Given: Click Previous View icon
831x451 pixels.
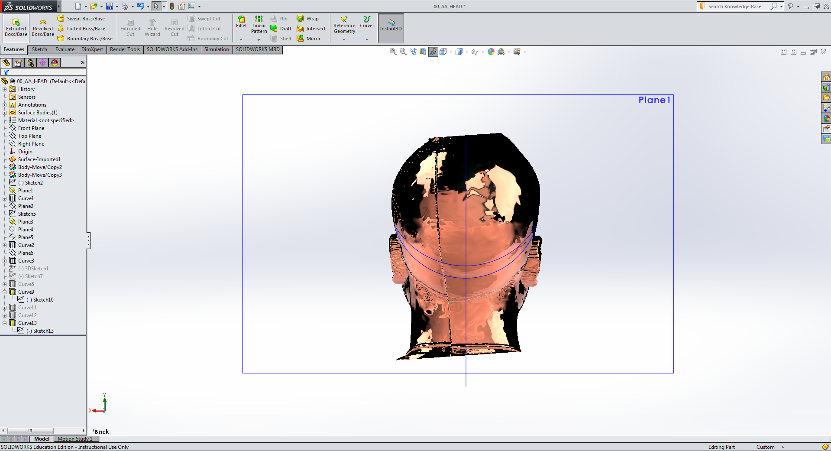Looking at the screenshot, I should [413, 52].
